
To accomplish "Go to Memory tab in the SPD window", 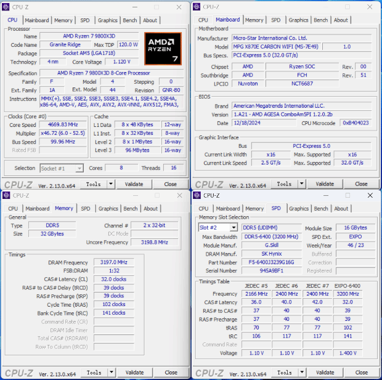I will tap(254, 209).
